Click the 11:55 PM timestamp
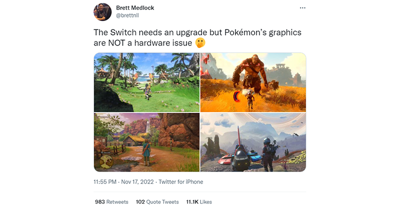The width and height of the screenshot is (401, 210). coord(105,182)
